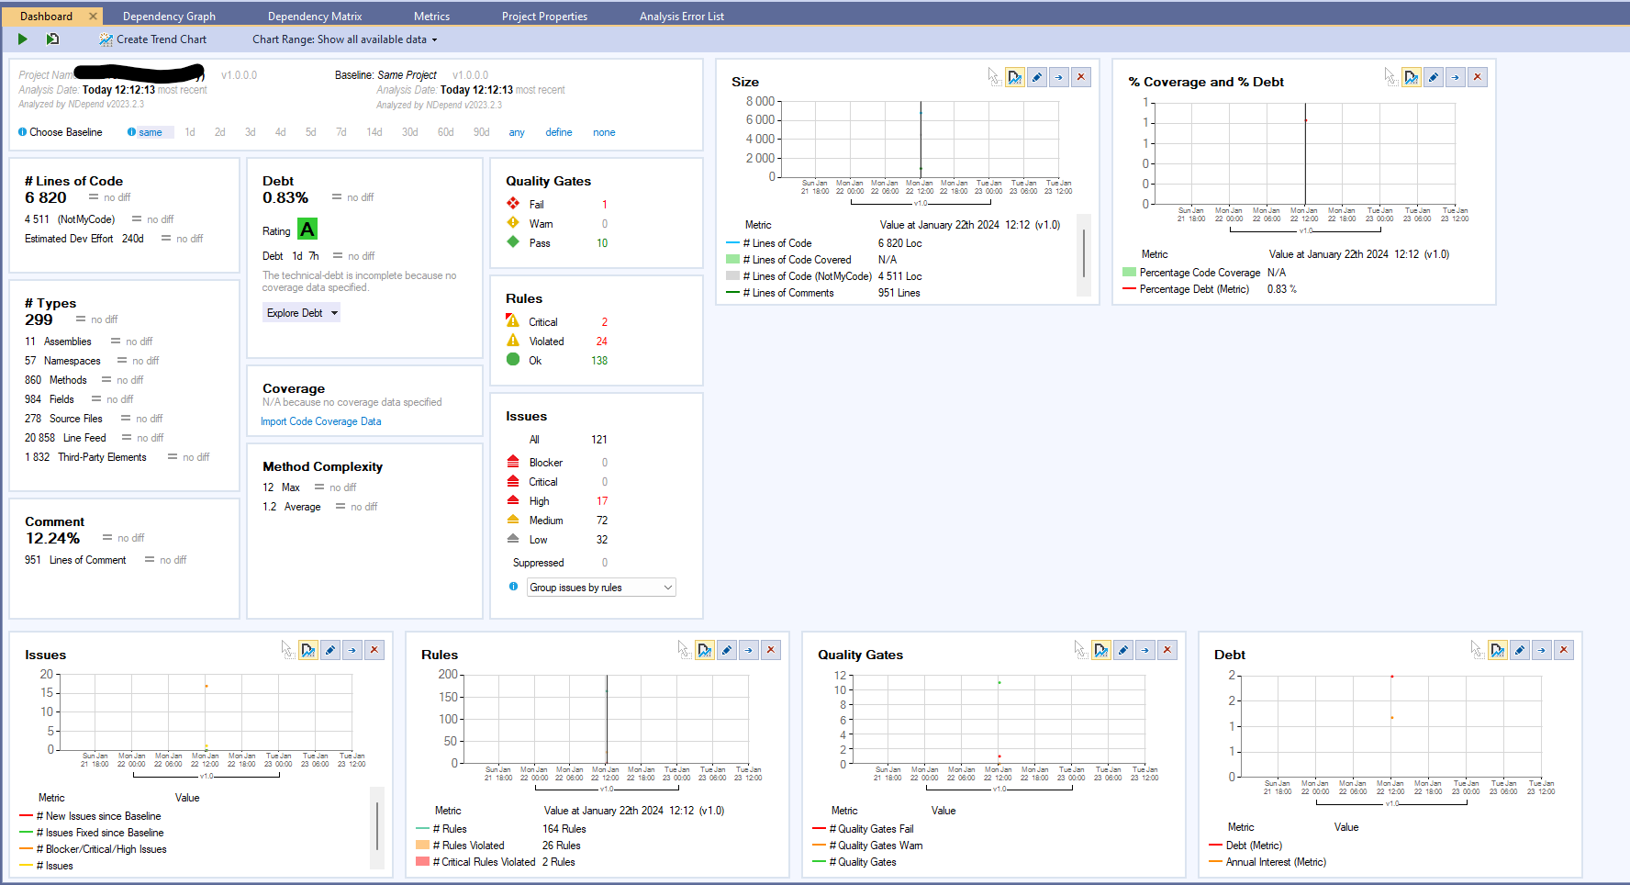Expand the Explore Debt dropdown
The height and width of the screenshot is (885, 1630).
(302, 313)
